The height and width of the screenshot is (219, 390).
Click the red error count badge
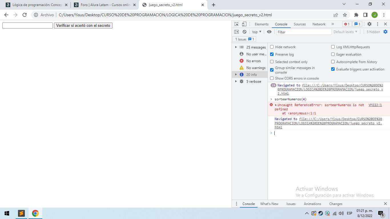pyautogui.click(x=347, y=24)
